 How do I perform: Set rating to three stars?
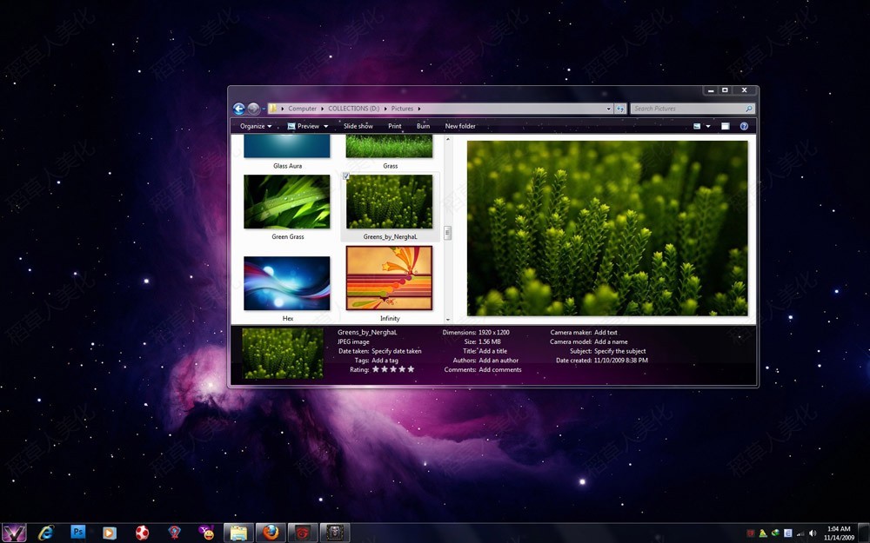tap(393, 369)
